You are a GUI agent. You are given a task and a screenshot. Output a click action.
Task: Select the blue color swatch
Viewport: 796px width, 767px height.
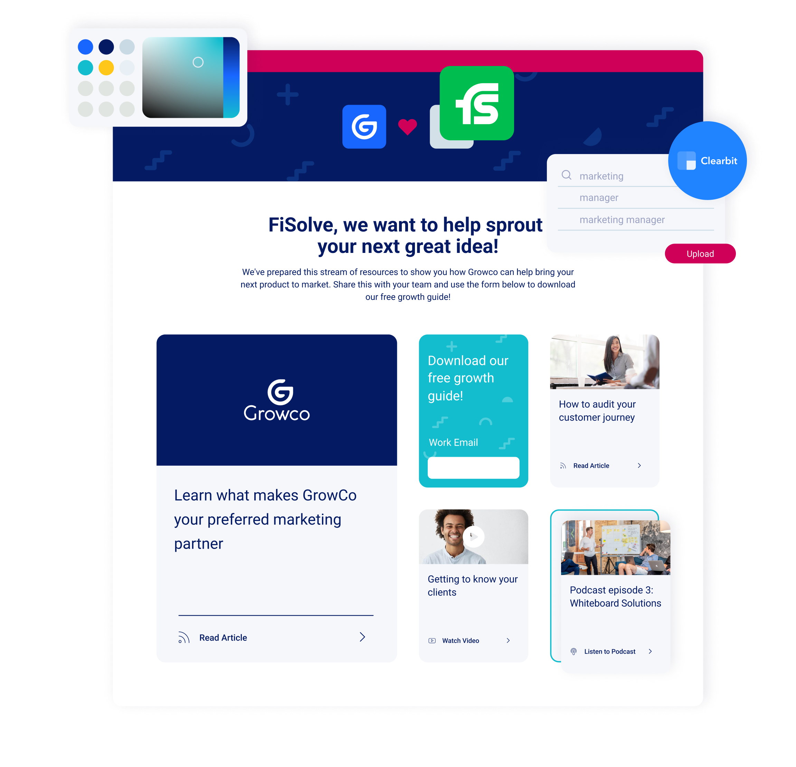(x=85, y=48)
